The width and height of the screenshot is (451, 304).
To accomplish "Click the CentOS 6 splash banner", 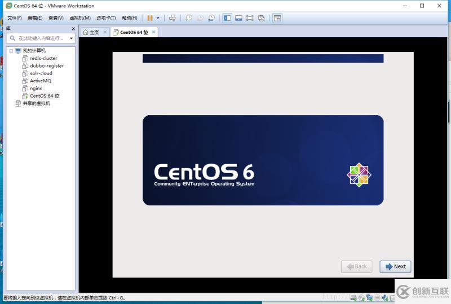I will click(x=263, y=160).
